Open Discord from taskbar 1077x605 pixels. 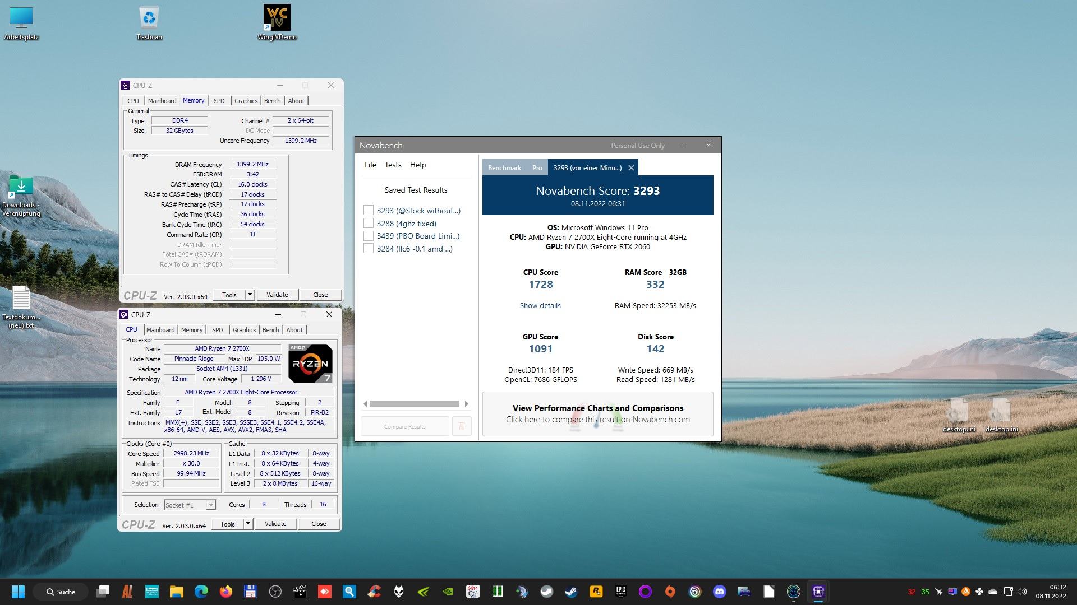(720, 592)
